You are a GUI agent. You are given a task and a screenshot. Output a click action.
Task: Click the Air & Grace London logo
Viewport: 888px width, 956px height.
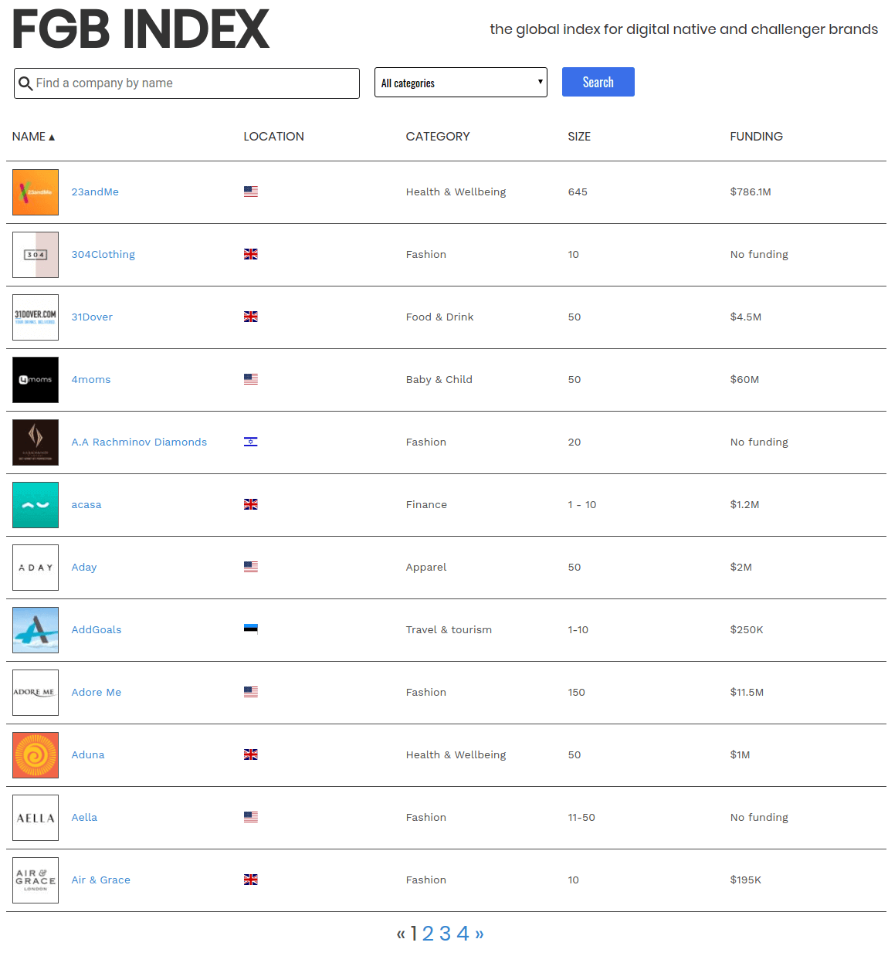[x=36, y=880]
